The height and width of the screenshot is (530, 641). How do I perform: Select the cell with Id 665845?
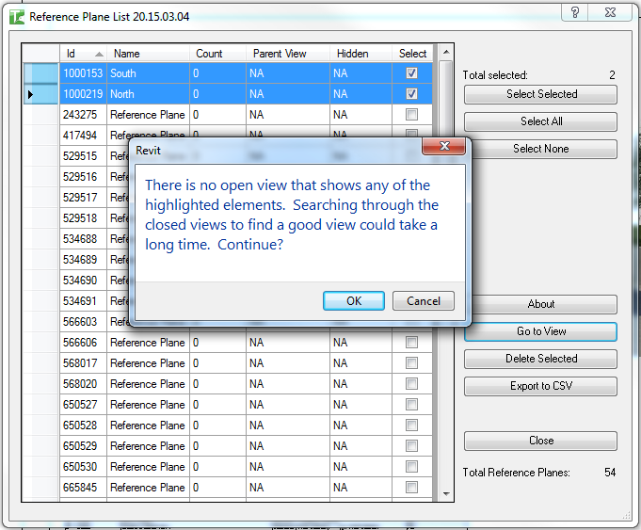click(x=84, y=488)
